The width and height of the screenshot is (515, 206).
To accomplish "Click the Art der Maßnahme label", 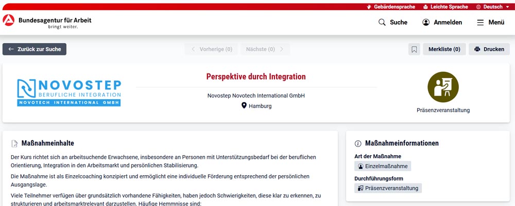I will [x=377, y=156].
